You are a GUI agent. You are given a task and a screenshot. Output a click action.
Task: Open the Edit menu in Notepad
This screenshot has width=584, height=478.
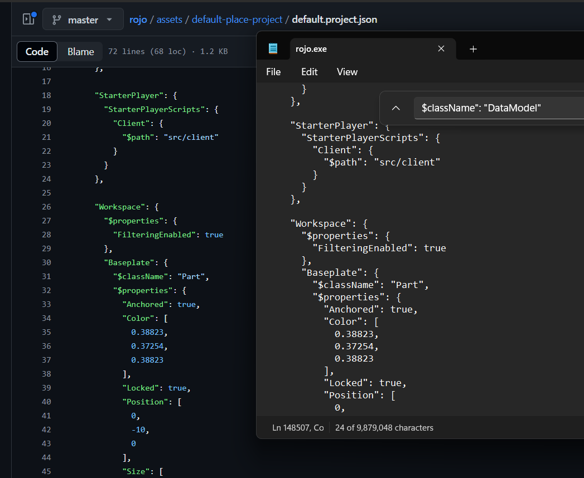click(x=309, y=71)
